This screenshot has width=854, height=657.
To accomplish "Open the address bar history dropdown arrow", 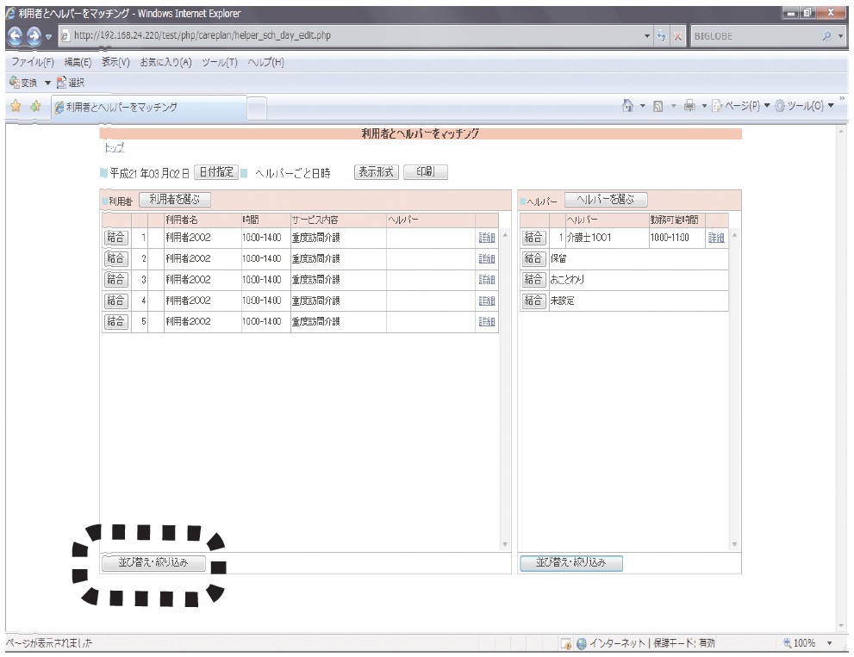I will 647,36.
